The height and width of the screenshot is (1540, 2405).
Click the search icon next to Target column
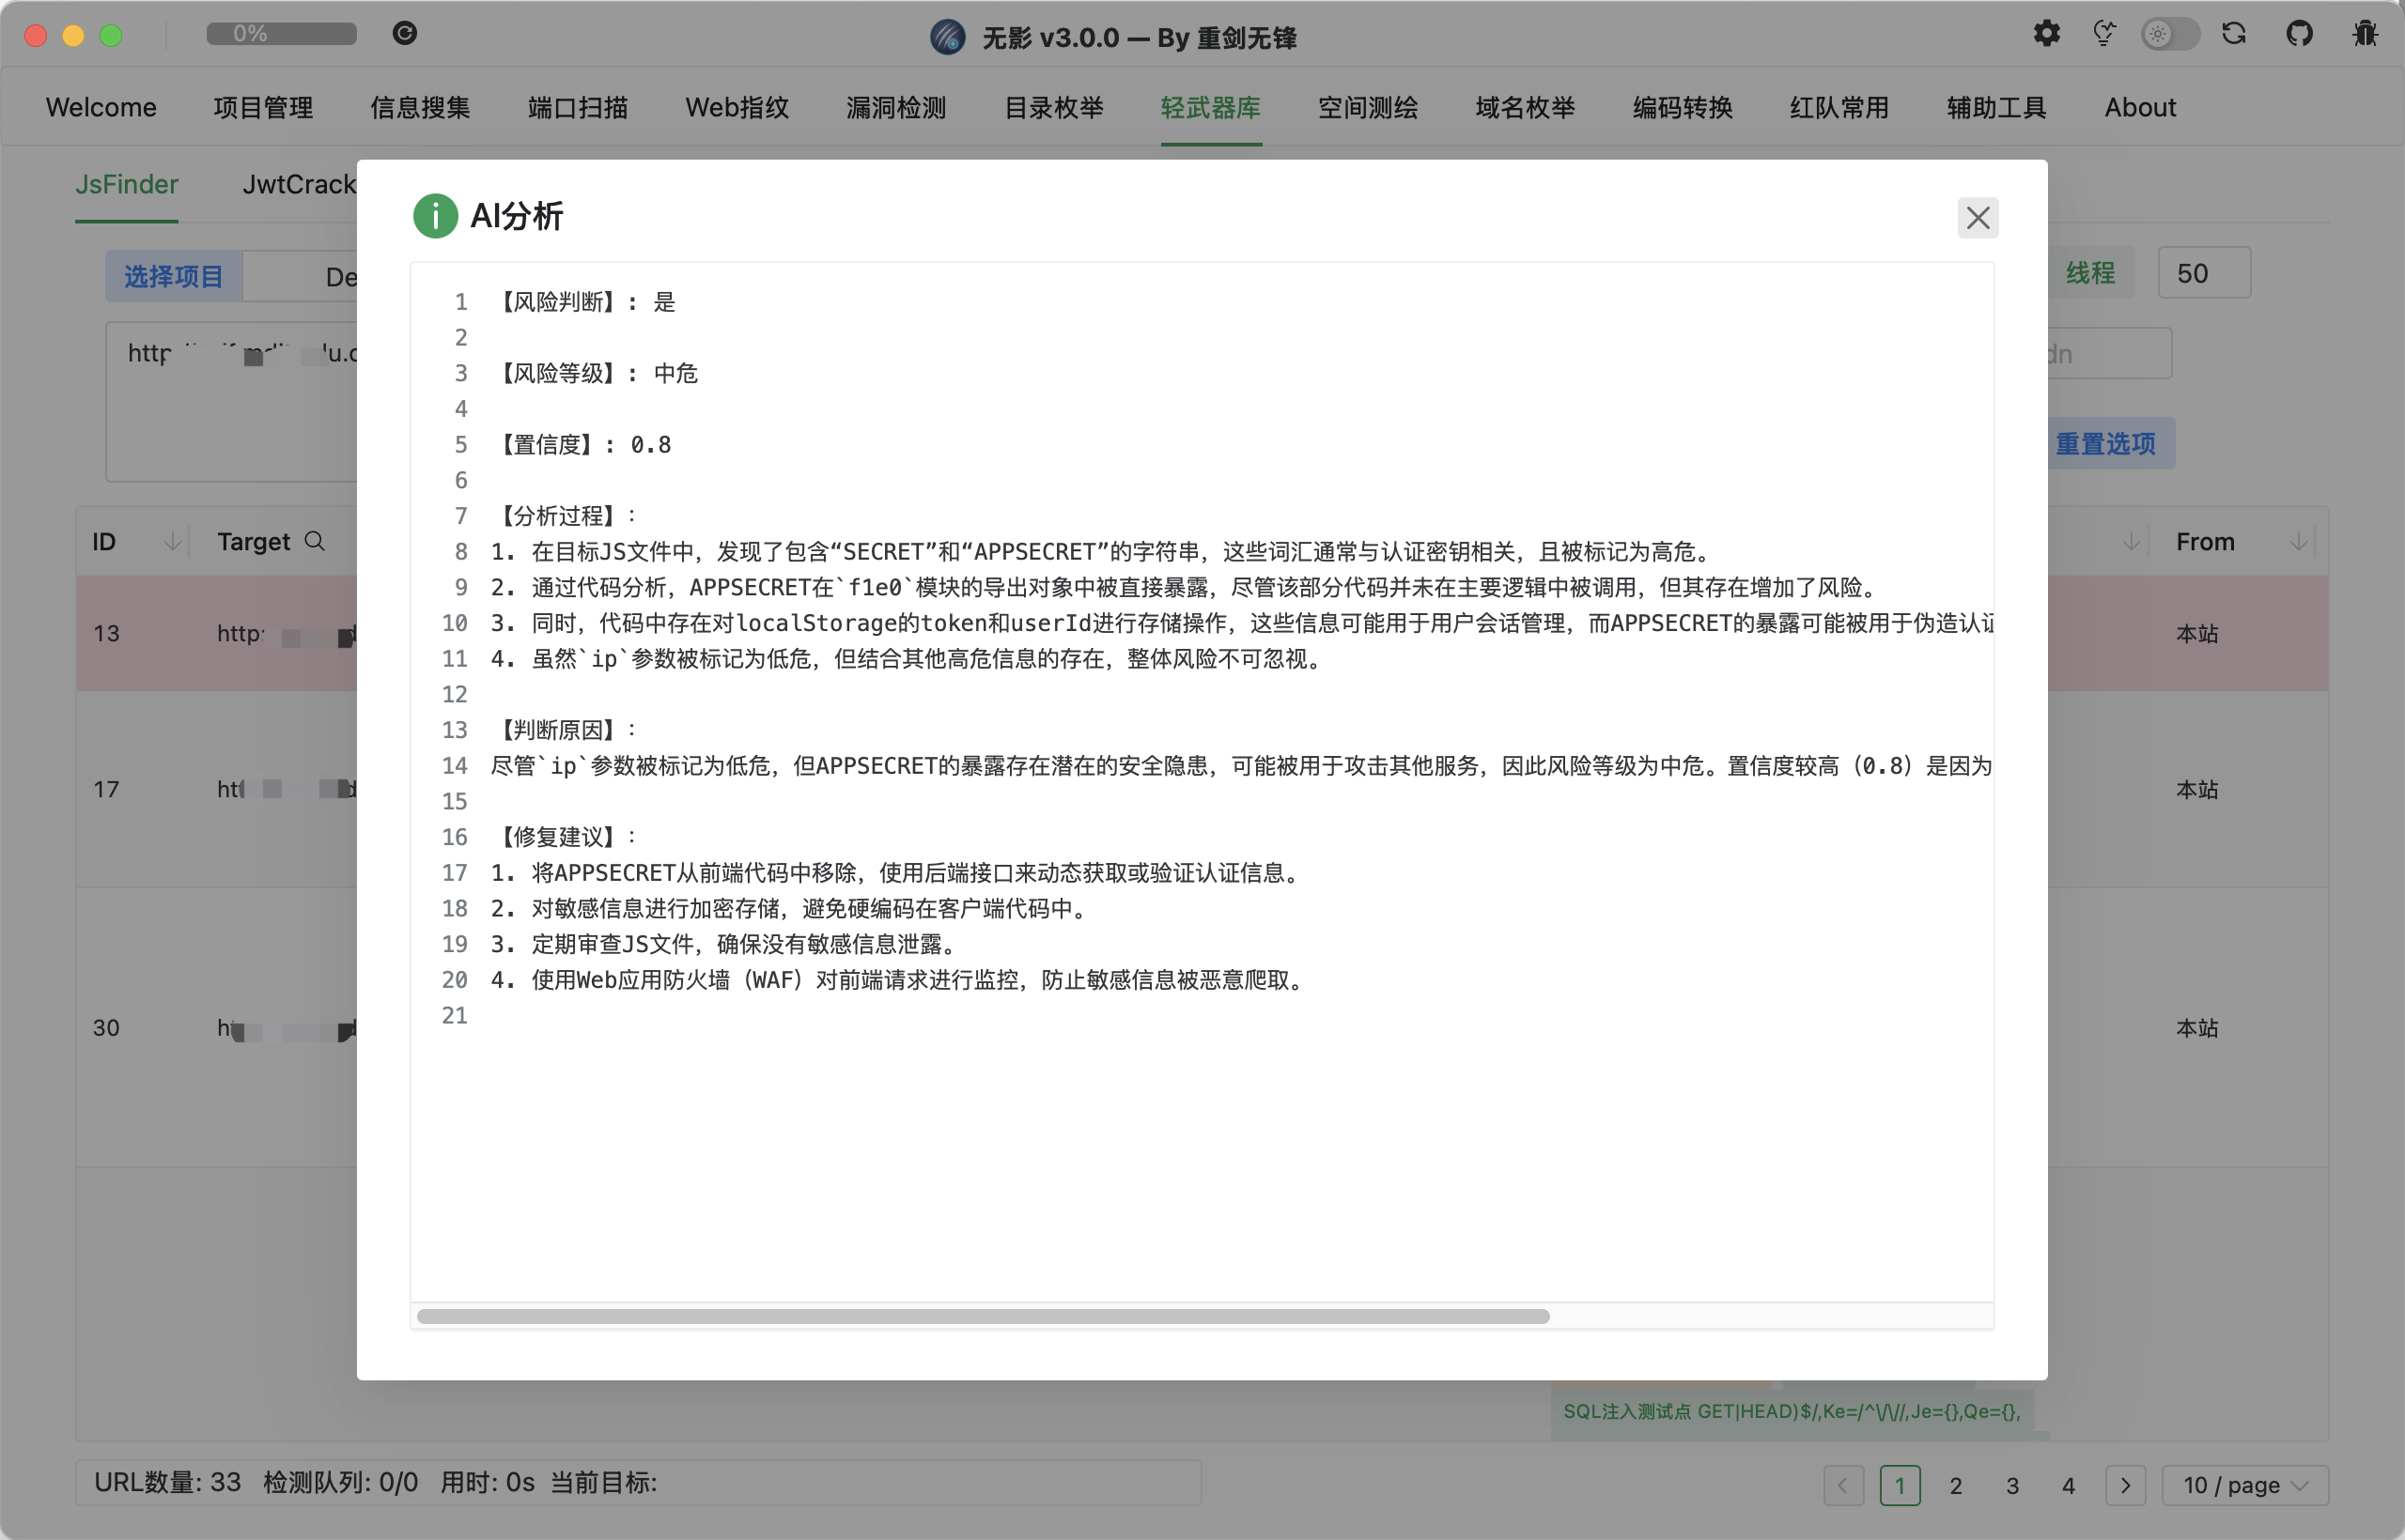[315, 541]
